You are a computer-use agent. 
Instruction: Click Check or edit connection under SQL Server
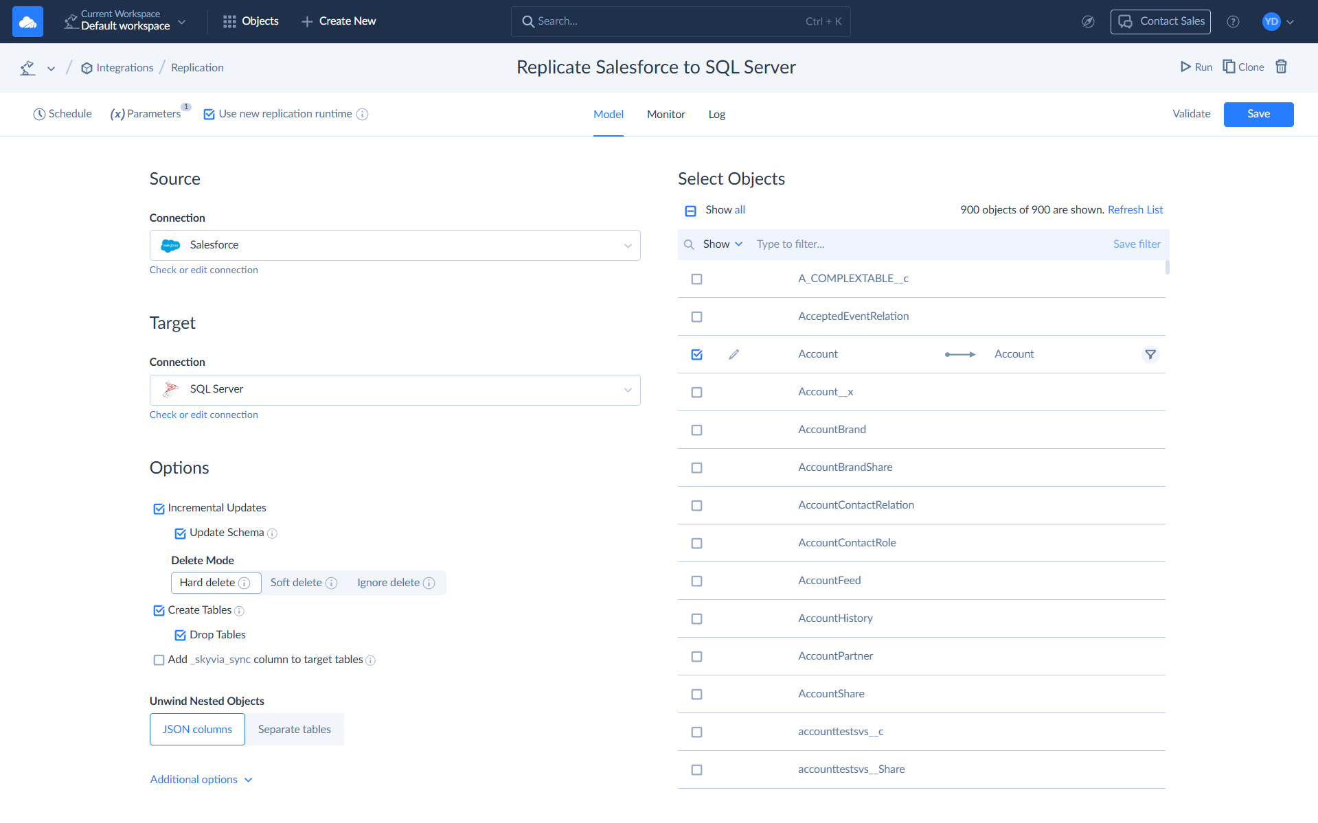pos(204,415)
